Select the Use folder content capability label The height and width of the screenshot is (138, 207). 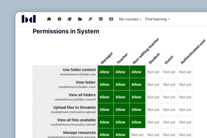click(x=79, y=70)
